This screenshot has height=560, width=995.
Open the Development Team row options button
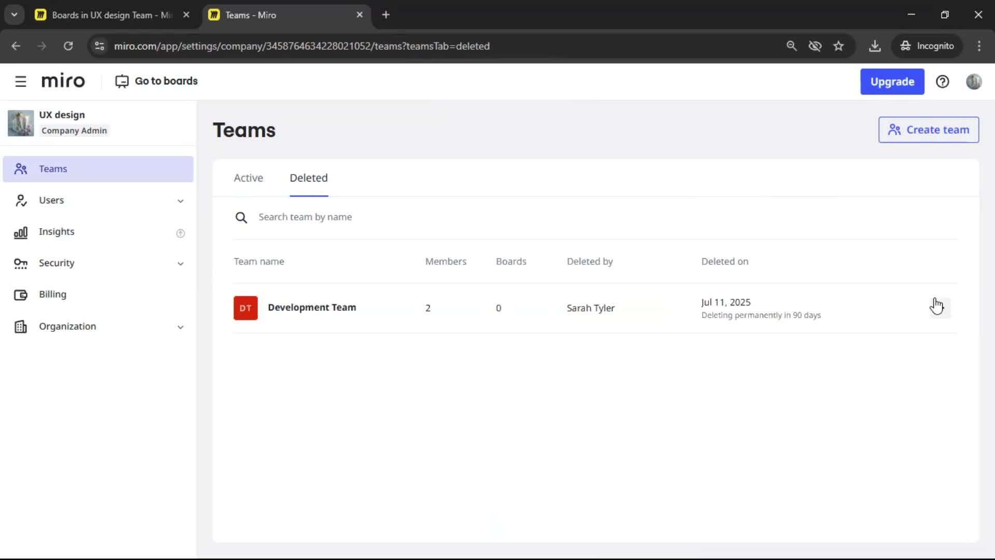click(x=940, y=308)
